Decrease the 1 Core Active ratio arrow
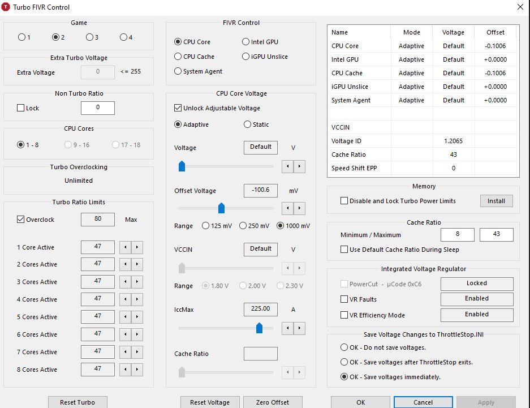 pyautogui.click(x=126, y=247)
